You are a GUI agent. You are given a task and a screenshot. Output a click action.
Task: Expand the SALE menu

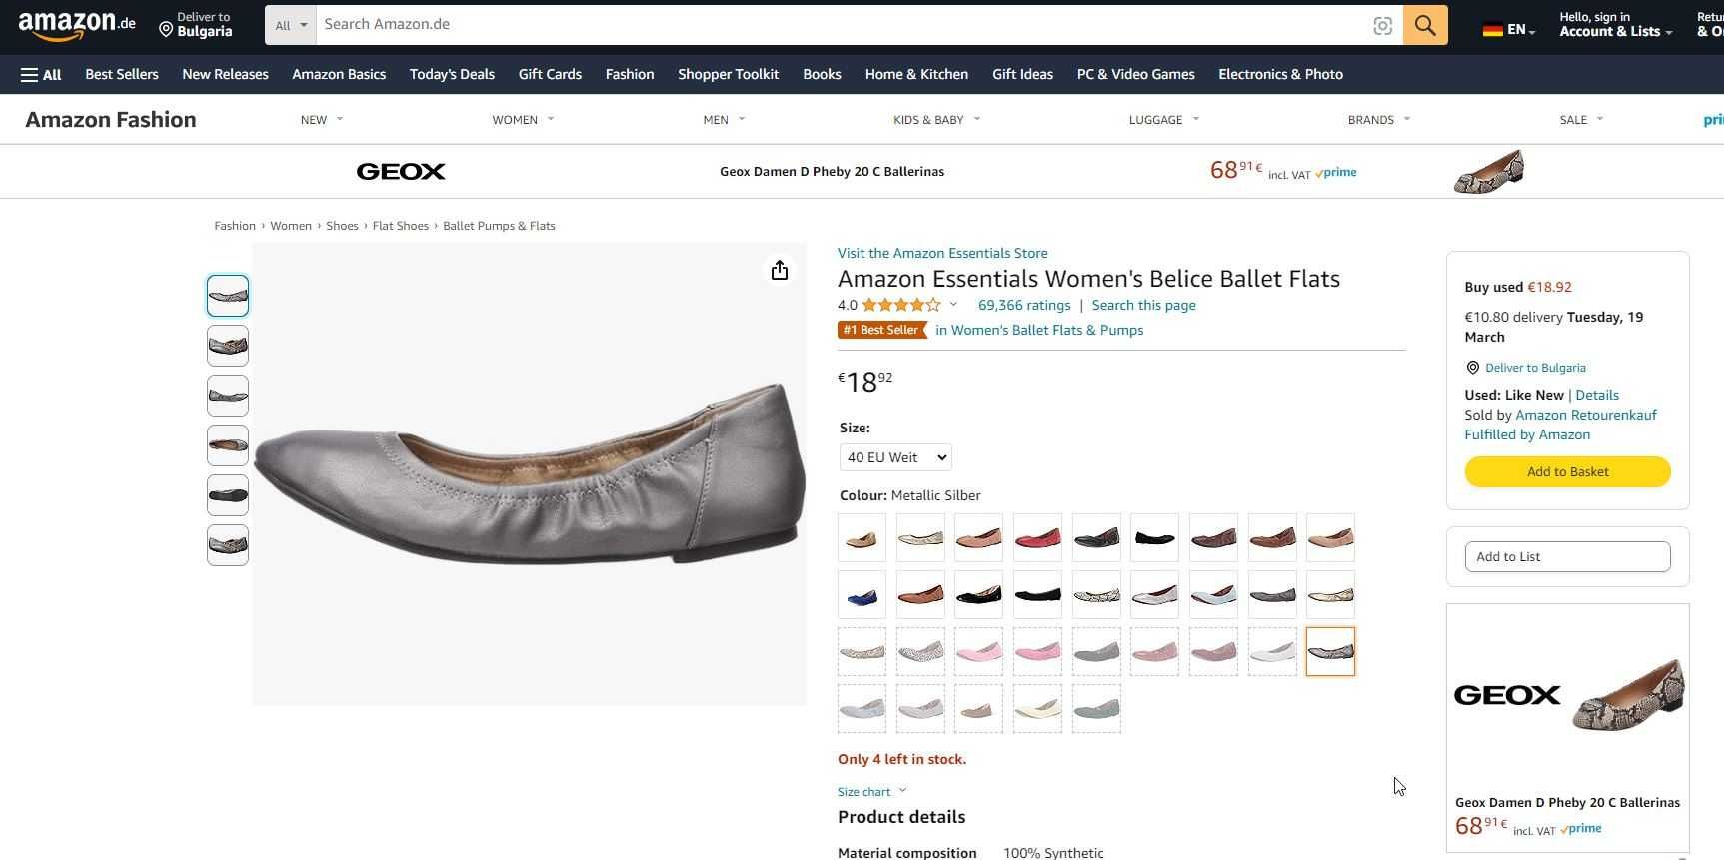tap(1581, 120)
